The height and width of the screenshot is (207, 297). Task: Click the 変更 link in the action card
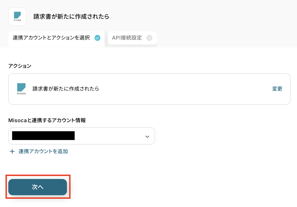point(277,89)
